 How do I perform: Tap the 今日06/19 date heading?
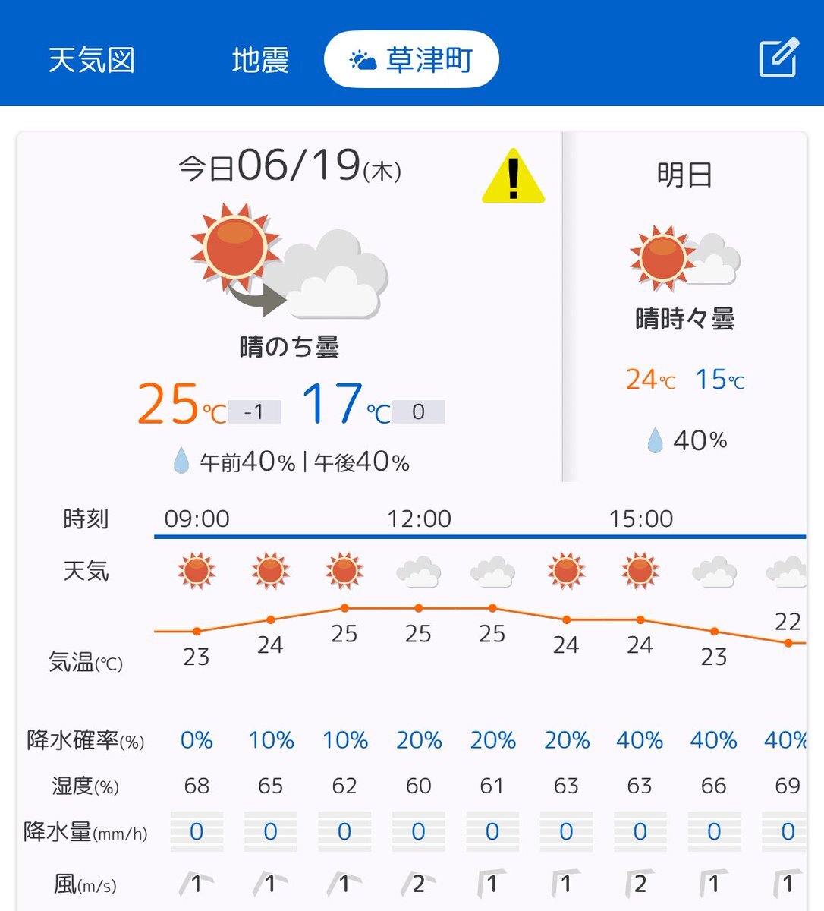(290, 166)
